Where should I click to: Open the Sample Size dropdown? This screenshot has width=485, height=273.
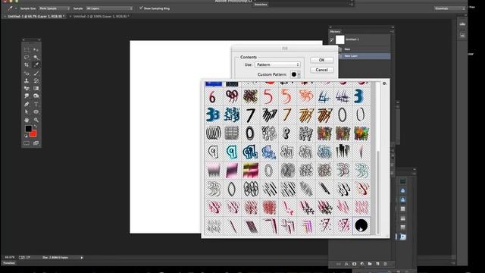point(54,8)
